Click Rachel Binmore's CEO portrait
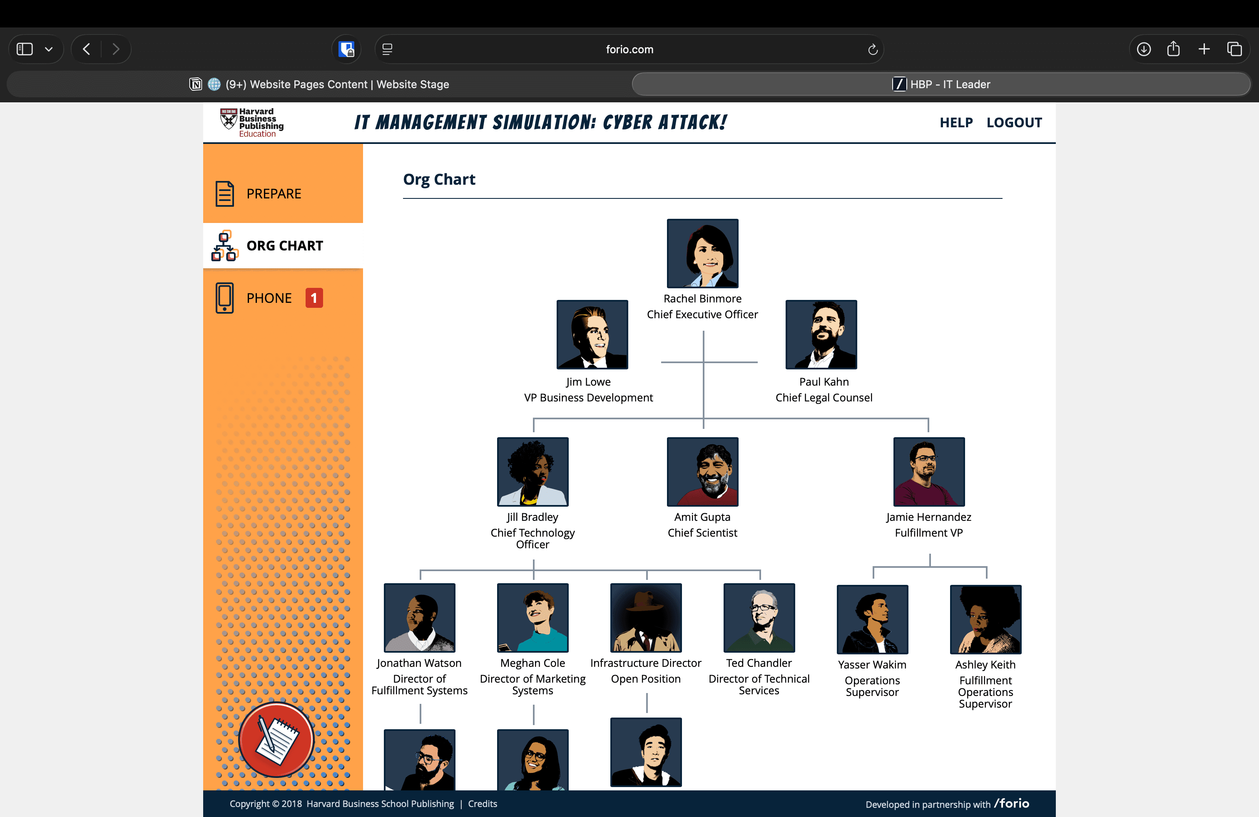Viewport: 1259px width, 817px height. click(702, 254)
